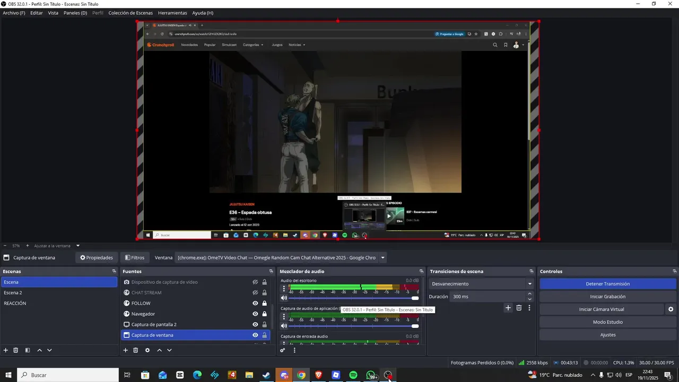Open Captura de audio de aplicación options dots

284,317
